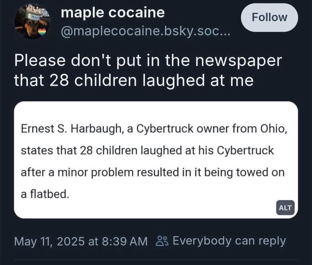The width and height of the screenshot is (312, 265).
Task: Click "Everybody can reply" text
Action: [x=229, y=241]
